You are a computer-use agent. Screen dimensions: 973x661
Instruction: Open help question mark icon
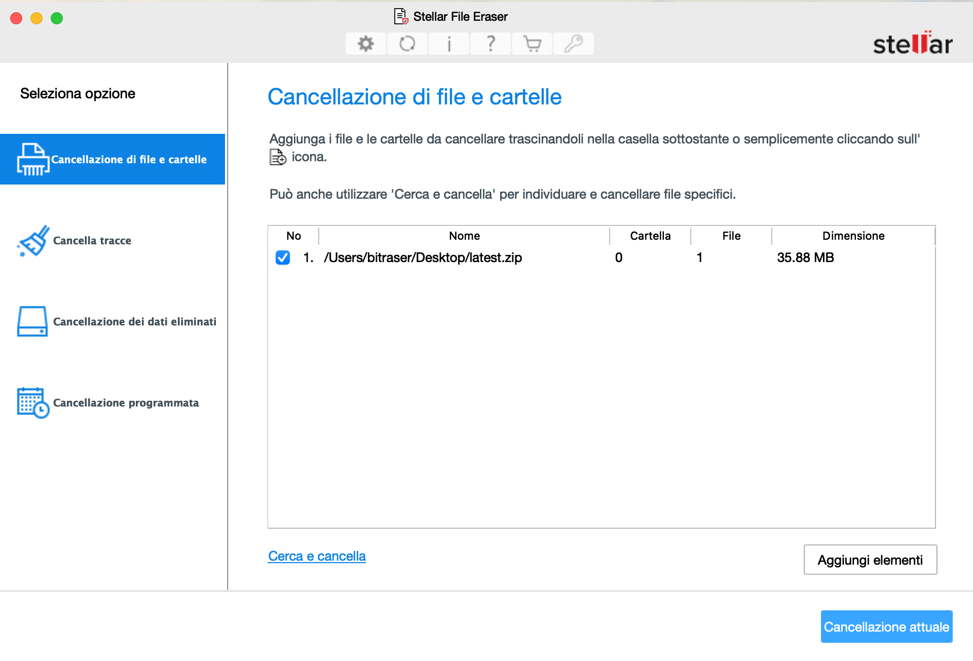pyautogui.click(x=490, y=44)
